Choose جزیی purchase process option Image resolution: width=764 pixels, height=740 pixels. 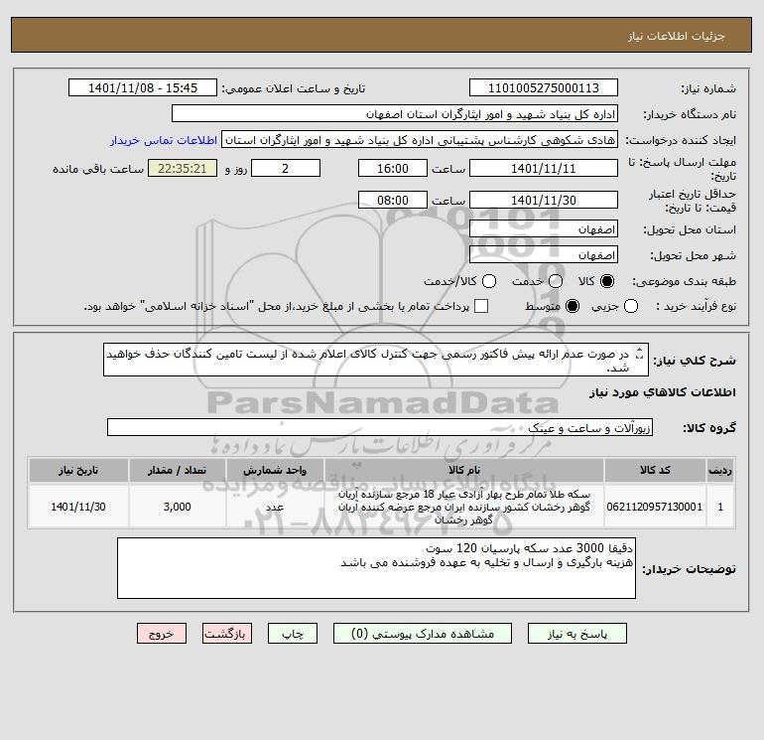click(x=631, y=306)
